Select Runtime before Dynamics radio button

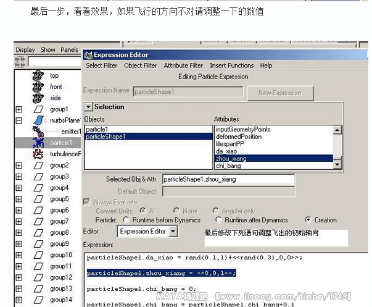pos(127,220)
